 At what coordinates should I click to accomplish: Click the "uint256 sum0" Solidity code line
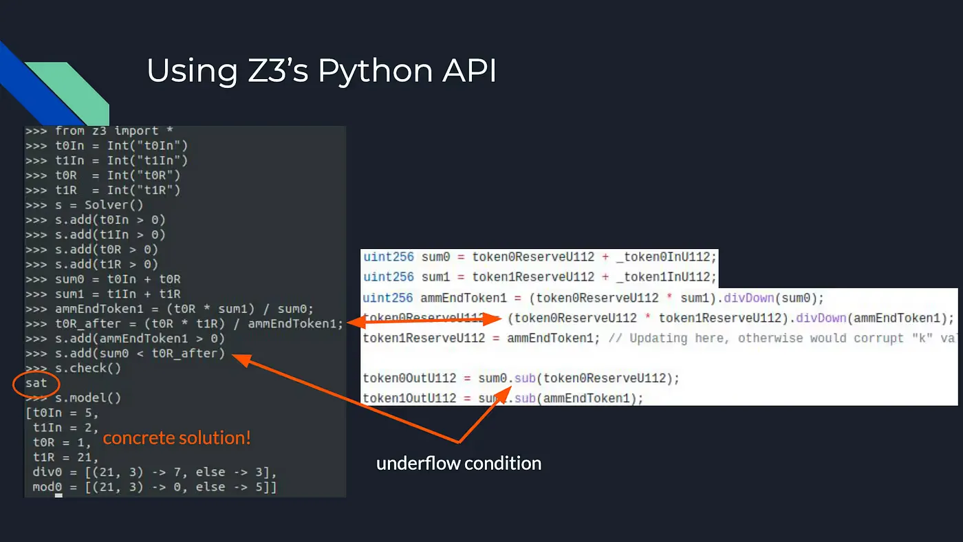click(x=540, y=257)
